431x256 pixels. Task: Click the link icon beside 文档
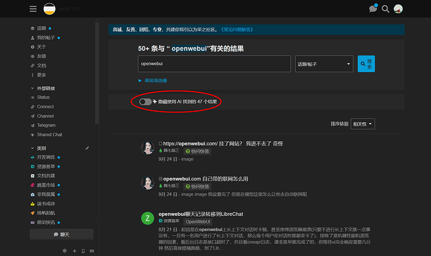pyautogui.click(x=32, y=66)
